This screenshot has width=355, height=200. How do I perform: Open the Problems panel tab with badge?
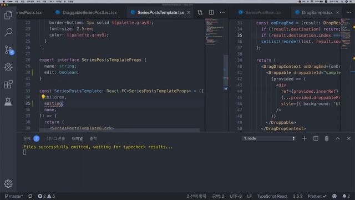tap(31, 138)
